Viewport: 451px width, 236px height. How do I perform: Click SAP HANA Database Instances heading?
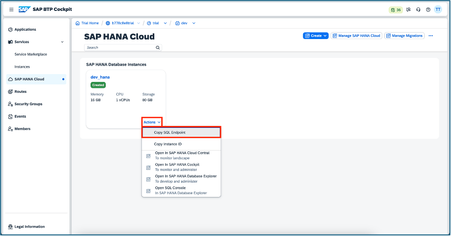(116, 65)
